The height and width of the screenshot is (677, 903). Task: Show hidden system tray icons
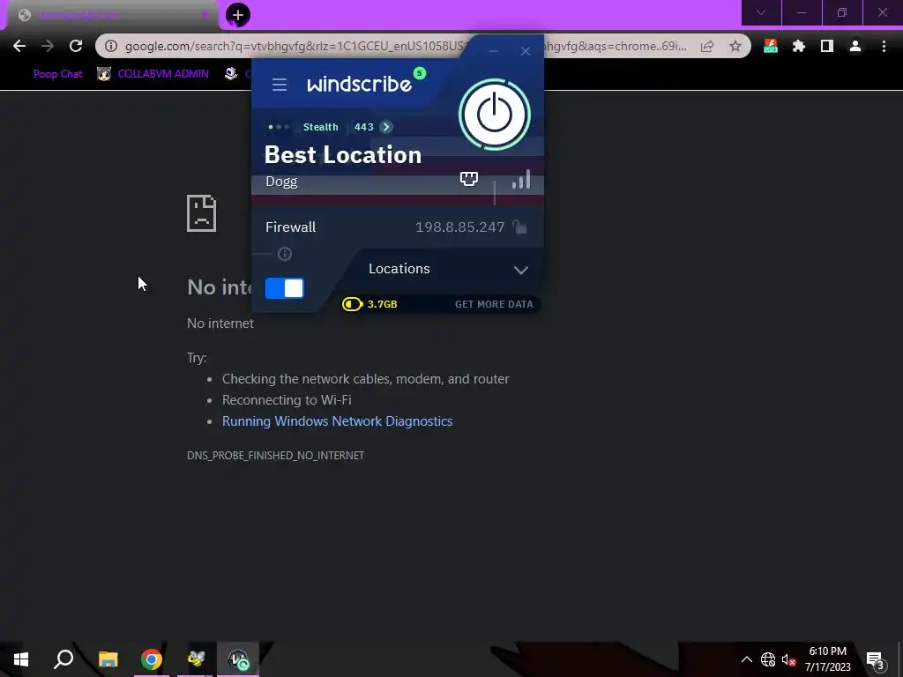[746, 659]
